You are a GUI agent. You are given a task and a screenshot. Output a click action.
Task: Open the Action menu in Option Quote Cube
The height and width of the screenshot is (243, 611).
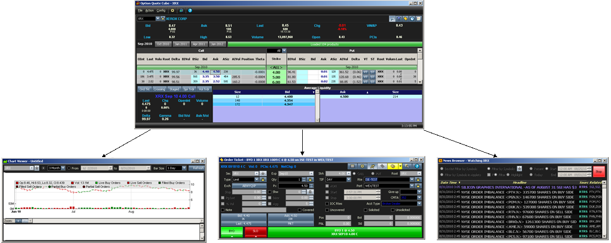click(x=149, y=10)
